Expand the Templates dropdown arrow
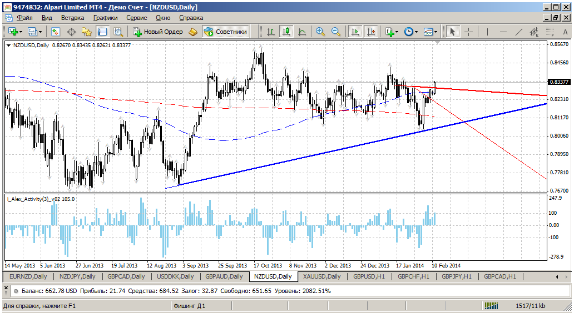This screenshot has width=574, height=313. coord(436,32)
